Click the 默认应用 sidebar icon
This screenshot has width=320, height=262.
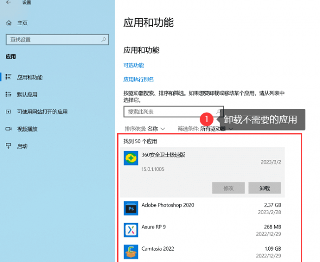point(8,95)
